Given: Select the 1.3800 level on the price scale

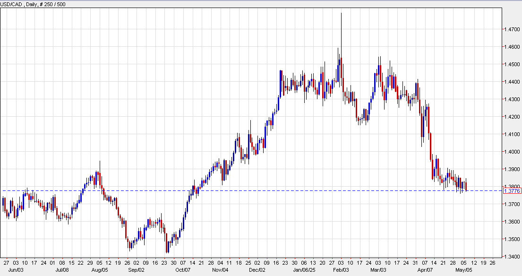Looking at the screenshot, I should [x=511, y=185].
